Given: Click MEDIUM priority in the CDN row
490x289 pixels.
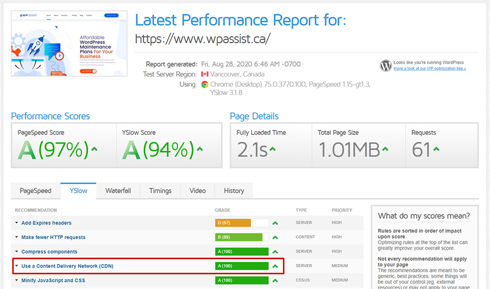Looking at the screenshot, I should (x=340, y=266).
